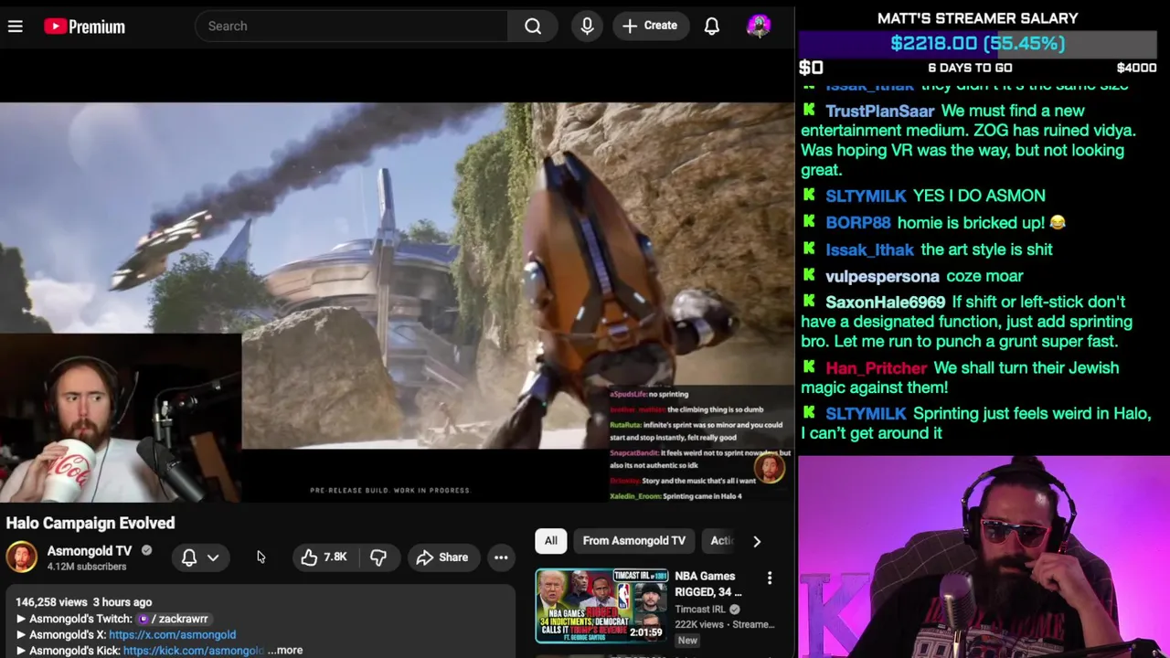Click chat username BORP88
The width and height of the screenshot is (1170, 658).
click(x=857, y=222)
